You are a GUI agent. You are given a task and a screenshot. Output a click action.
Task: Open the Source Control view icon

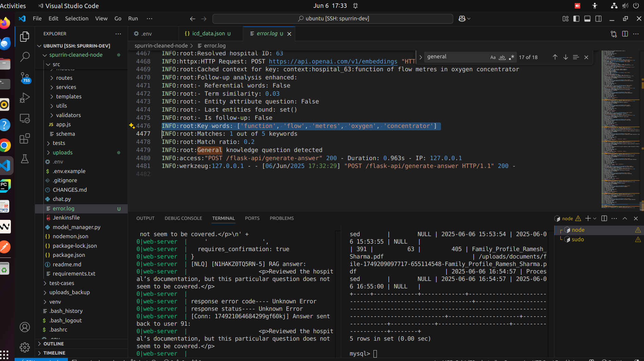click(x=24, y=77)
